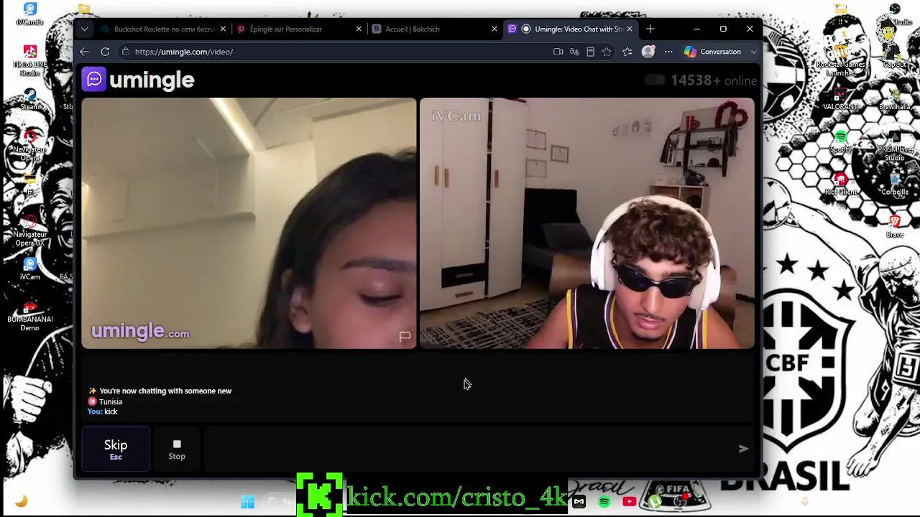The height and width of the screenshot is (517, 920).
Task: Open Rockstar Games Launcher desktop shortcut
Action: [840, 60]
